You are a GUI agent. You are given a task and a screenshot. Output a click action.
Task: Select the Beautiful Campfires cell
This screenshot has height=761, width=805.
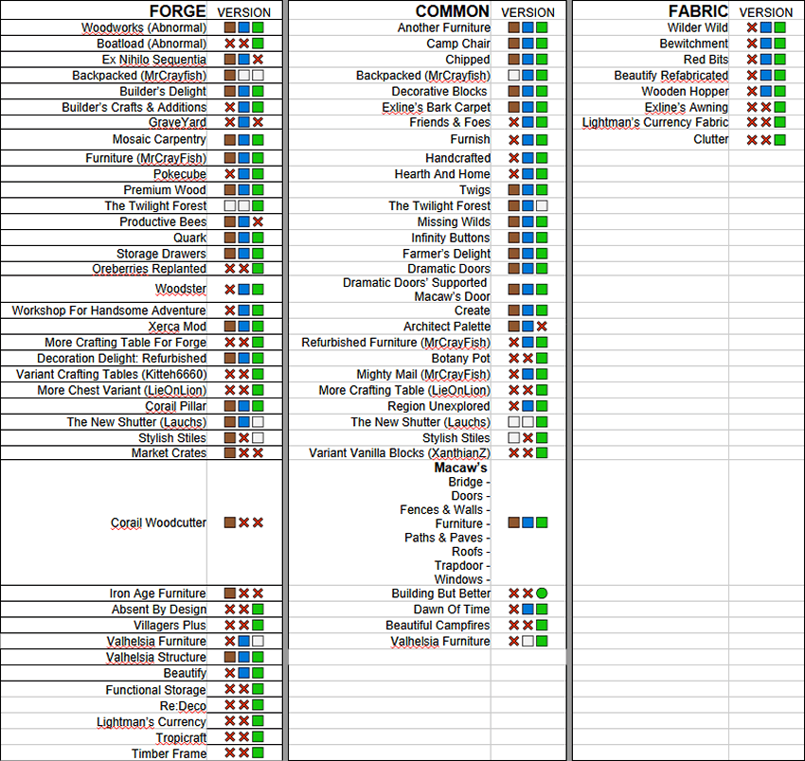pyautogui.click(x=390, y=625)
